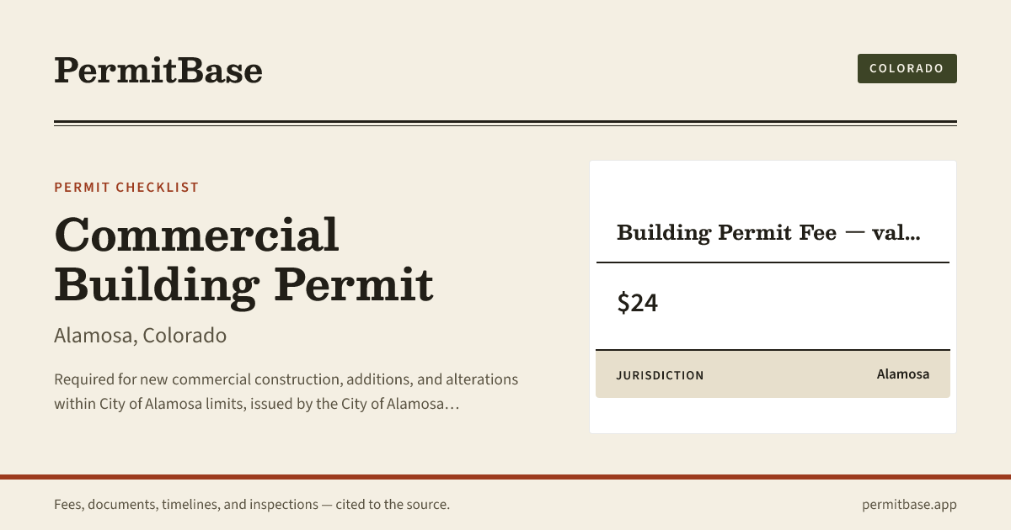This screenshot has height=530, width=1011.
Task: Click the red footer divider bar
Action: (505, 477)
